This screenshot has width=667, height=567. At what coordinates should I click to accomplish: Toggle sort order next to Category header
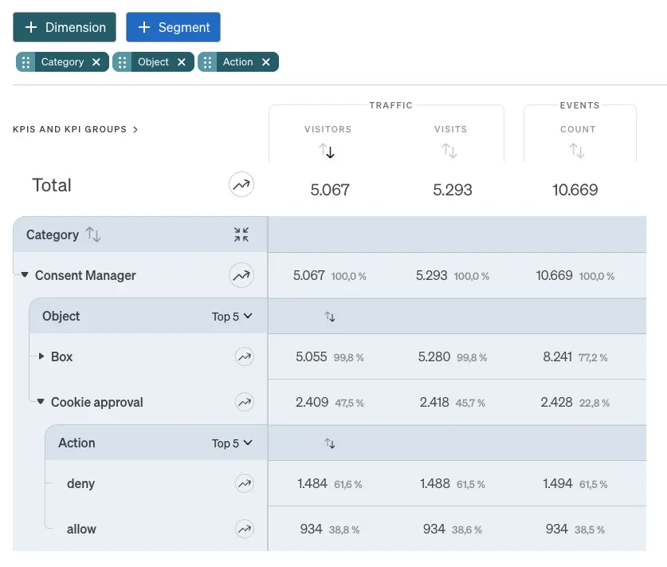pyautogui.click(x=93, y=234)
